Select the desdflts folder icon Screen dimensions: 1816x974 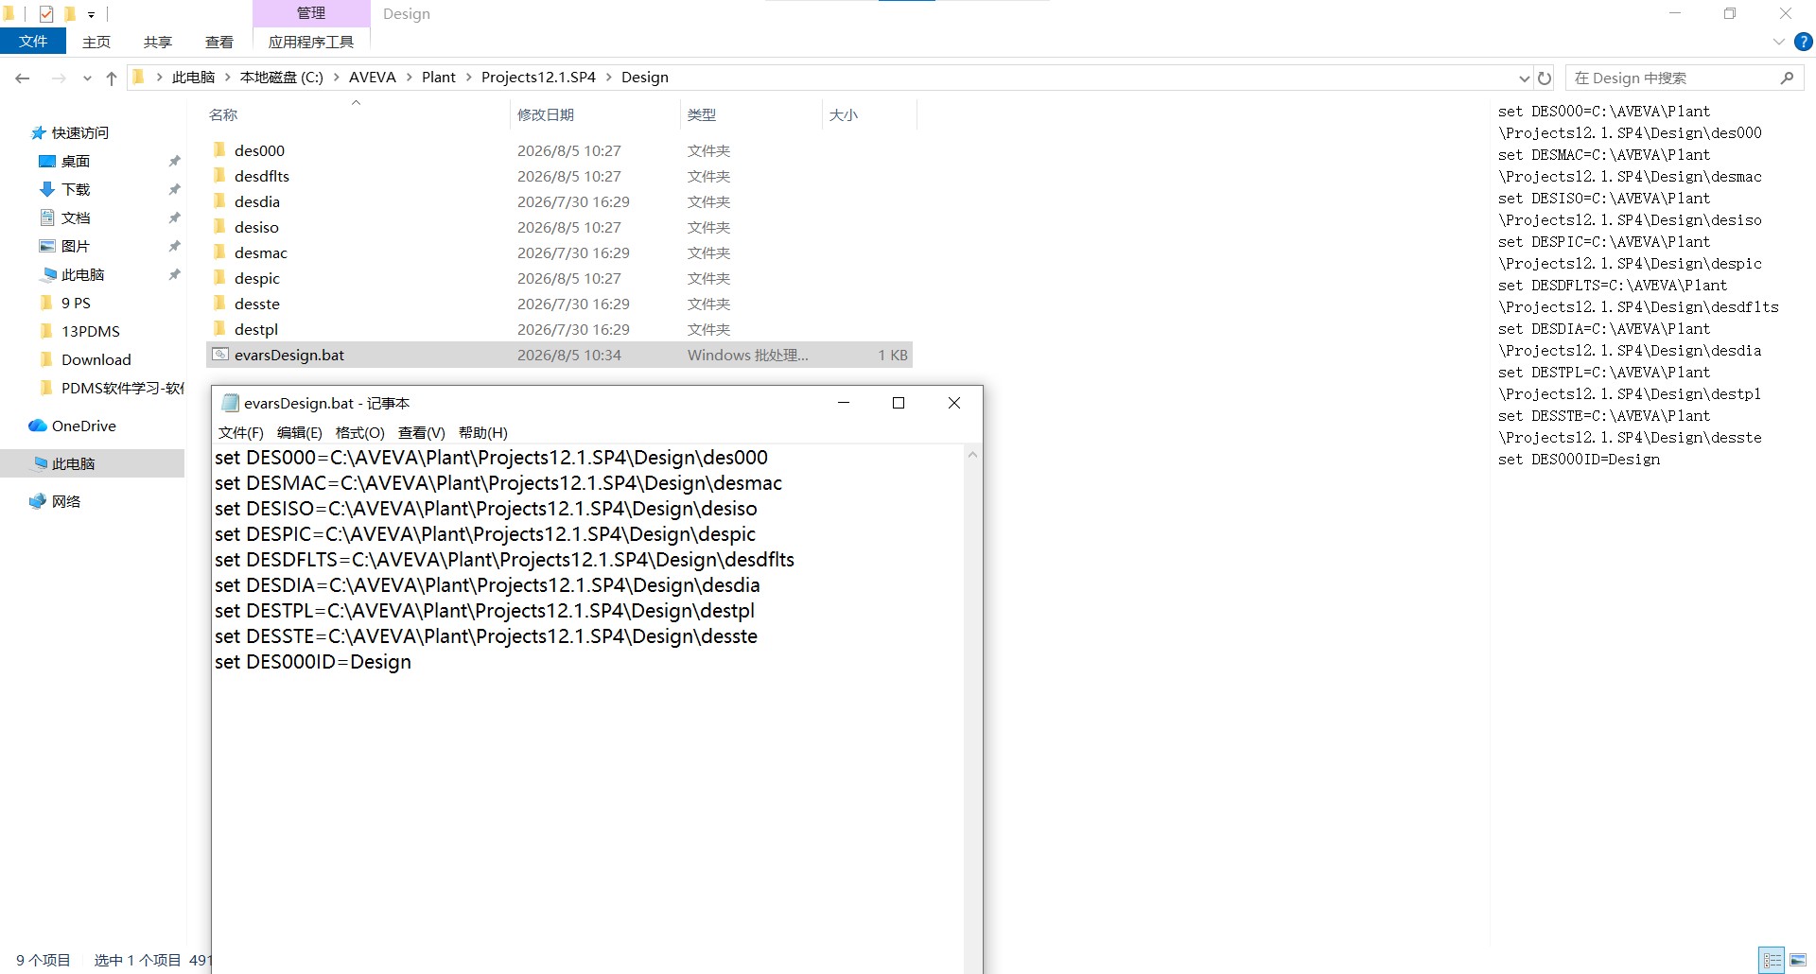220,175
